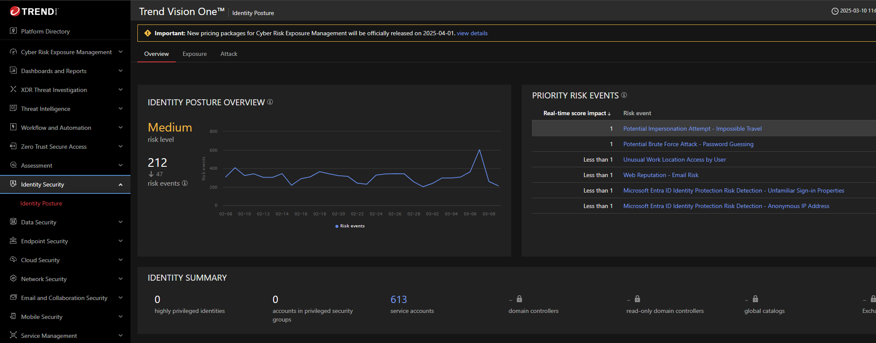Click the Endpoint Security sidebar icon
Viewport: 876px width, 343px height.
coord(13,241)
